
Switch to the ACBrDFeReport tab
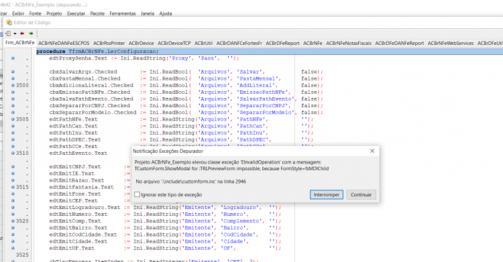pos(282,43)
